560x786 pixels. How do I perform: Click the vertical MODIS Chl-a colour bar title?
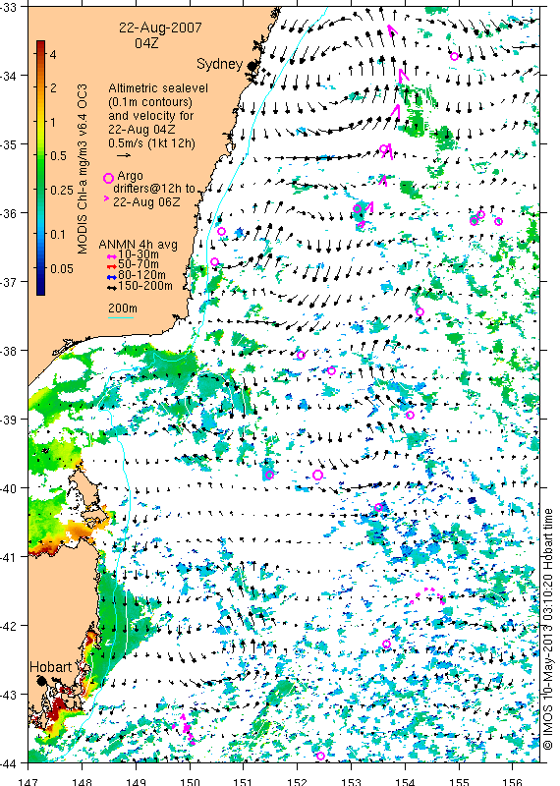point(83,168)
